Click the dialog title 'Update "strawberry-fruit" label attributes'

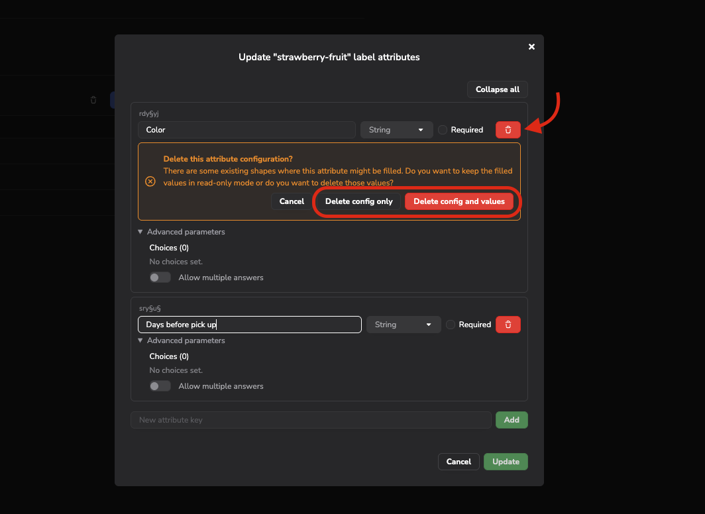click(329, 57)
